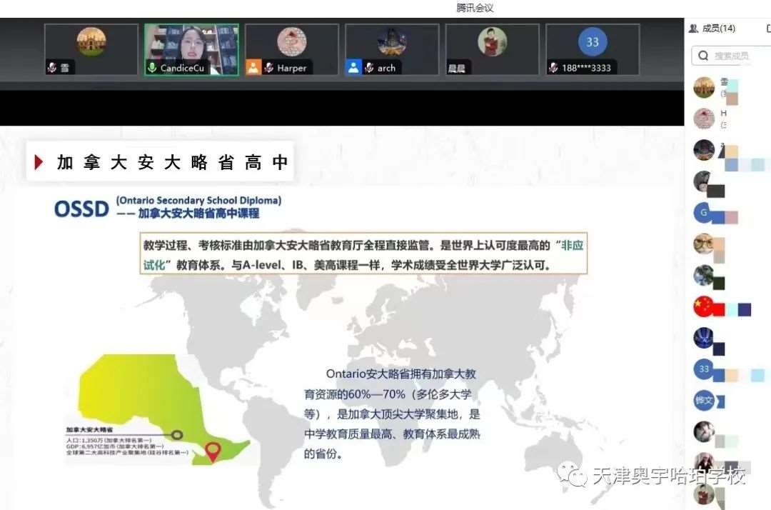The height and width of the screenshot is (510, 771).
Task: Select the blue 33 avatar video tile
Action: click(x=593, y=43)
